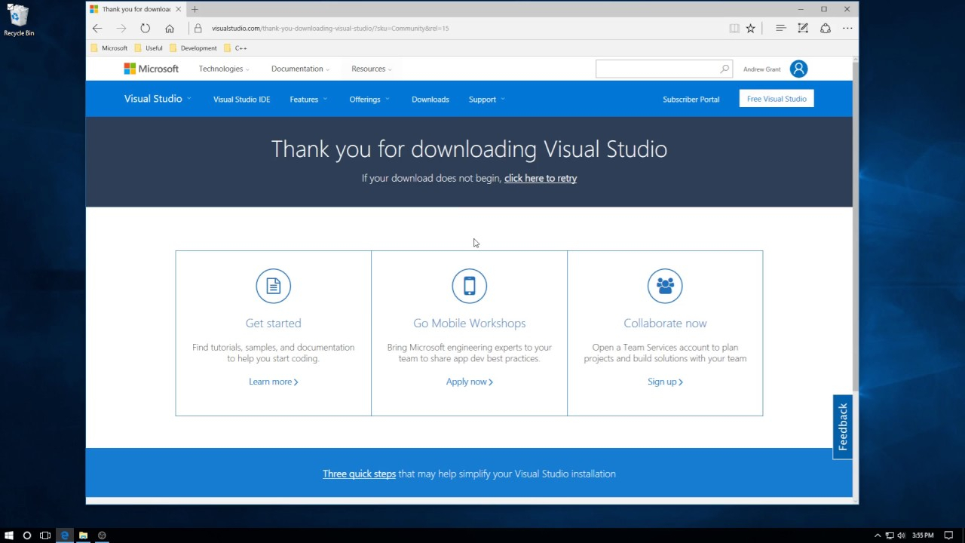Click the padlock icon in address bar

point(198,29)
